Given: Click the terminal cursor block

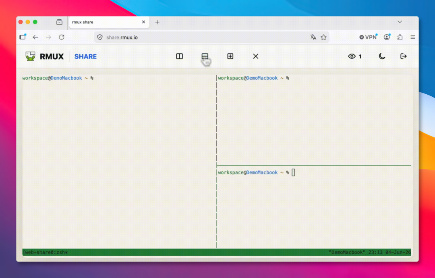Looking at the screenshot, I should point(293,172).
